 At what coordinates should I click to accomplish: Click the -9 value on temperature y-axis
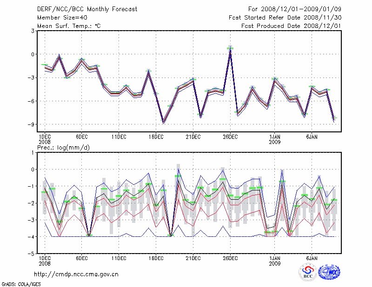click(x=32, y=124)
